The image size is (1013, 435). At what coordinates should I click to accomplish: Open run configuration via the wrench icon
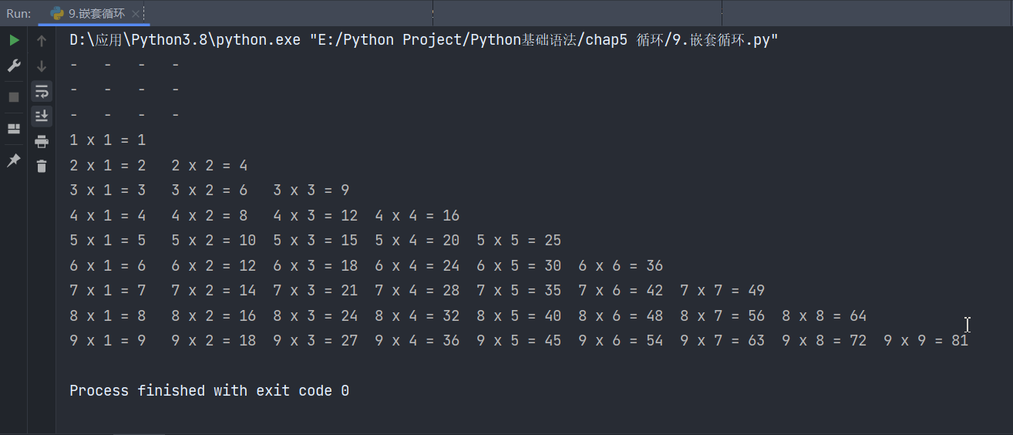click(x=14, y=66)
